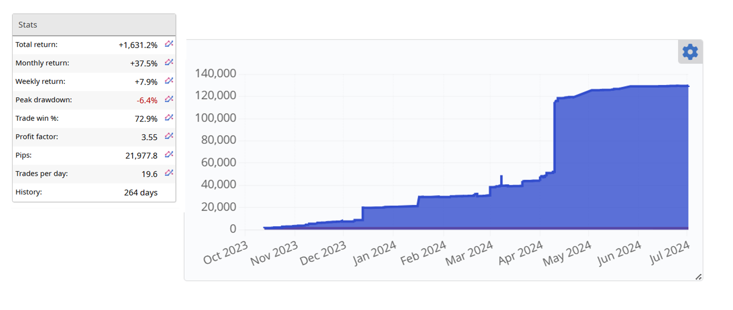Select the 3.55 profit factor value

(x=149, y=137)
